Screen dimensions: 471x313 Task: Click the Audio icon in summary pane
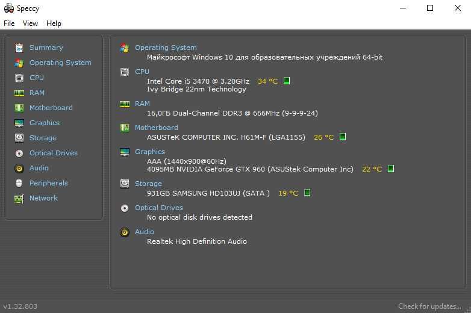(x=125, y=232)
